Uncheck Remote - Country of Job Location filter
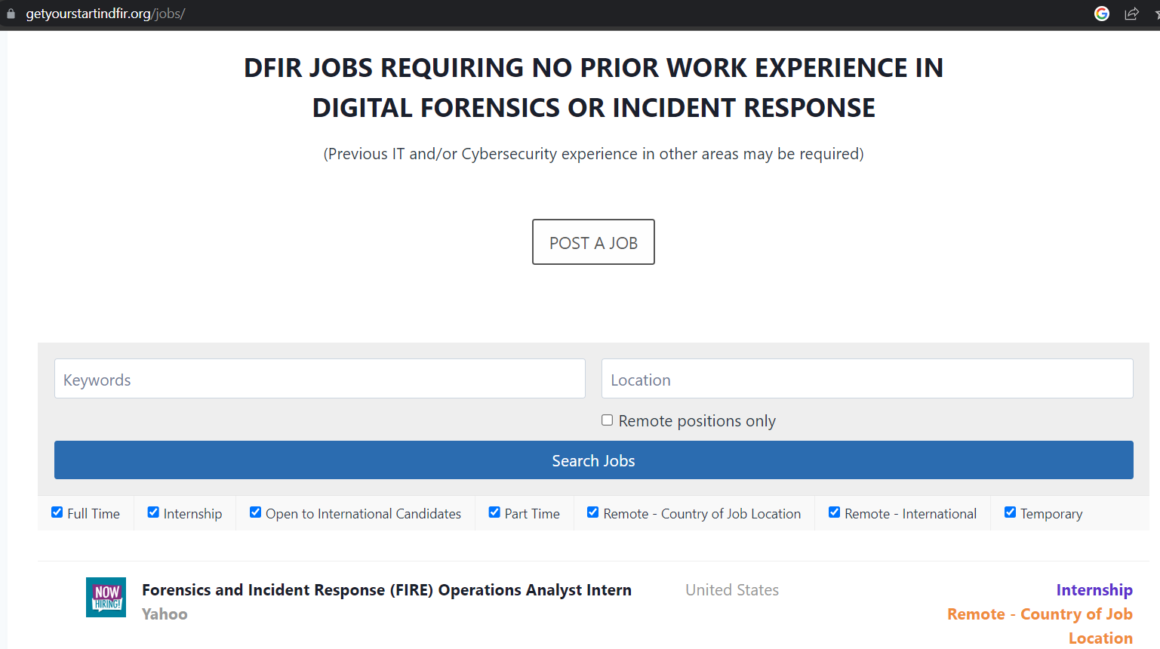This screenshot has width=1160, height=649. coord(592,512)
